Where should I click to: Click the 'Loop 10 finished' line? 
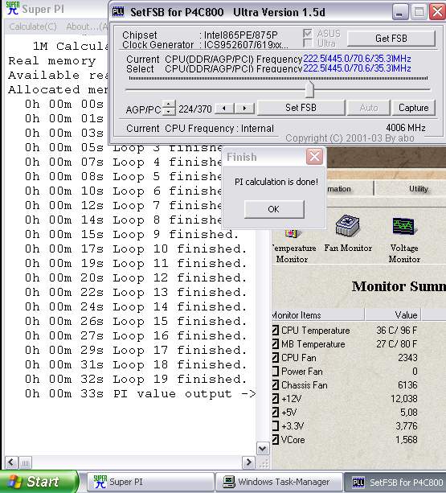coord(136,249)
